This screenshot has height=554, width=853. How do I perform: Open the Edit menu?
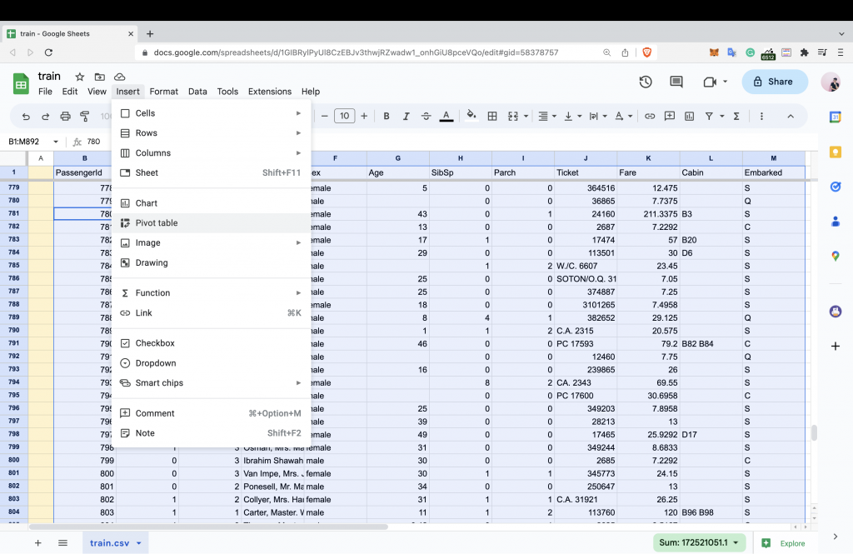(x=70, y=92)
